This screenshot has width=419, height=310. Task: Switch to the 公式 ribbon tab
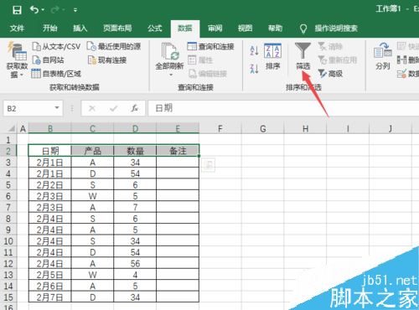click(155, 28)
